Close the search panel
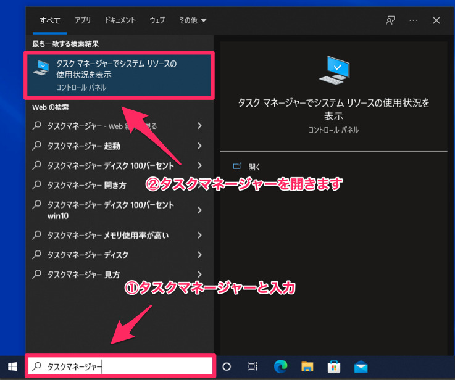 436,20
